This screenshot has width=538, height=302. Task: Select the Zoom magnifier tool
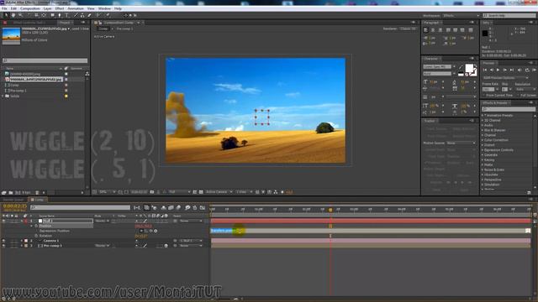click(x=20, y=15)
